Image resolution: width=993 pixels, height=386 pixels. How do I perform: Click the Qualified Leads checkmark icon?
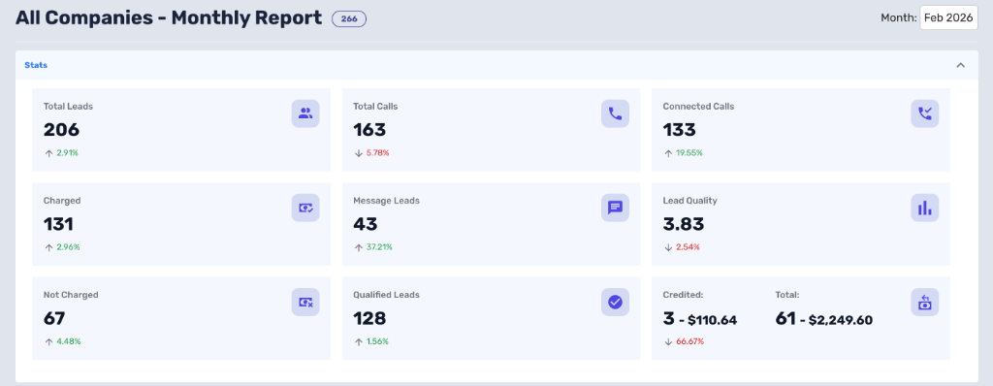click(615, 302)
